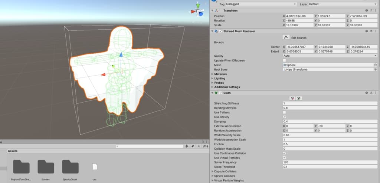Disable the Use Gravity checkbox
The width and height of the screenshot is (380, 183).
[285, 117]
